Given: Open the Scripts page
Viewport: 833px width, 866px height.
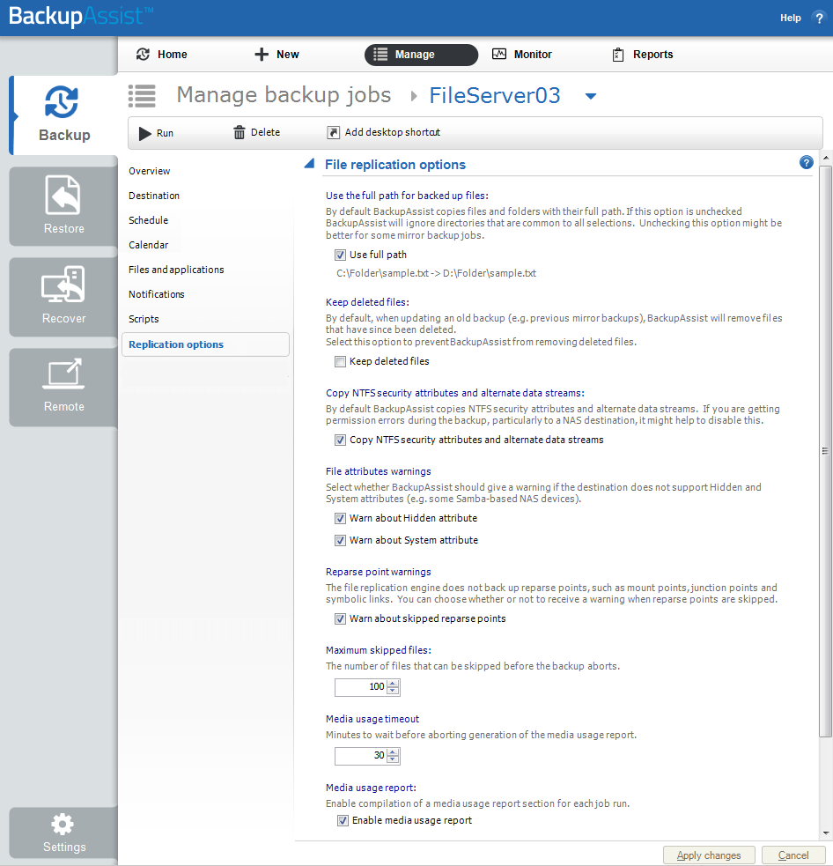Looking at the screenshot, I should click(x=144, y=319).
